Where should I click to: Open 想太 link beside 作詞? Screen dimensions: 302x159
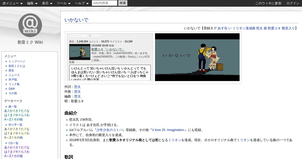tap(78, 87)
